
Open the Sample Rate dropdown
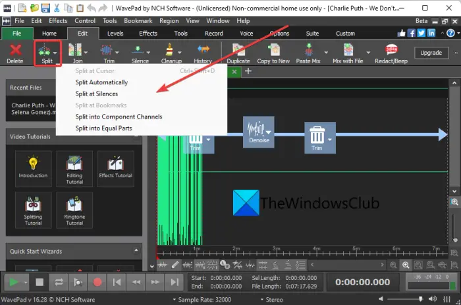[202, 300]
